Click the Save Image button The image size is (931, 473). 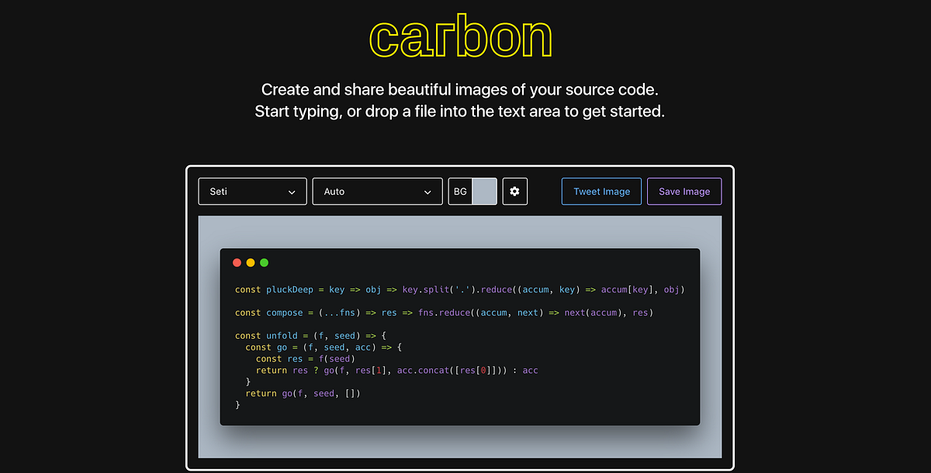point(684,191)
